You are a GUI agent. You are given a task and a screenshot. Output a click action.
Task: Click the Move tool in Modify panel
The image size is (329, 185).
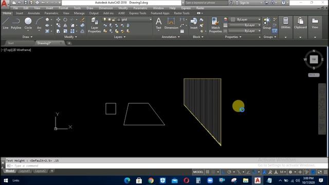point(58,20)
